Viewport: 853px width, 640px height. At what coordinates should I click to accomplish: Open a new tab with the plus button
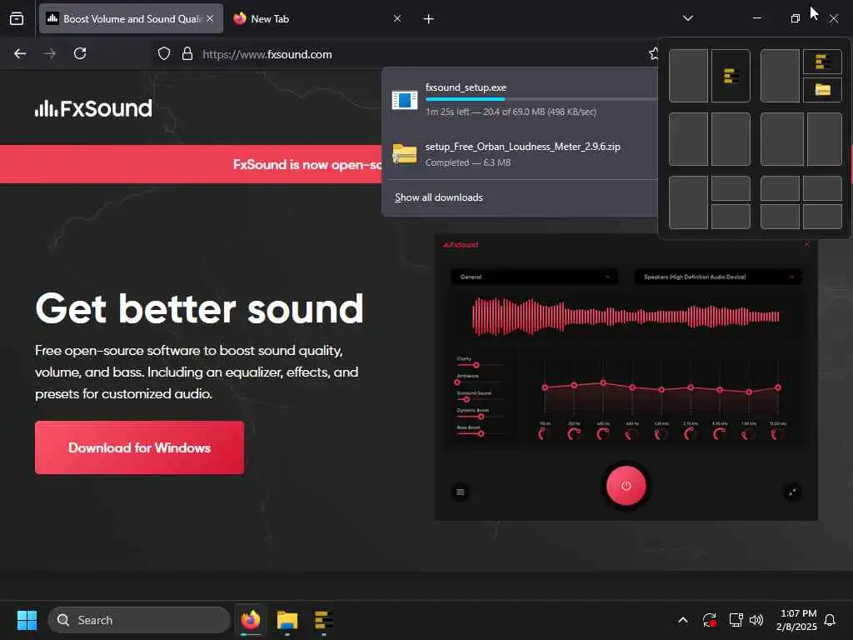(x=429, y=19)
